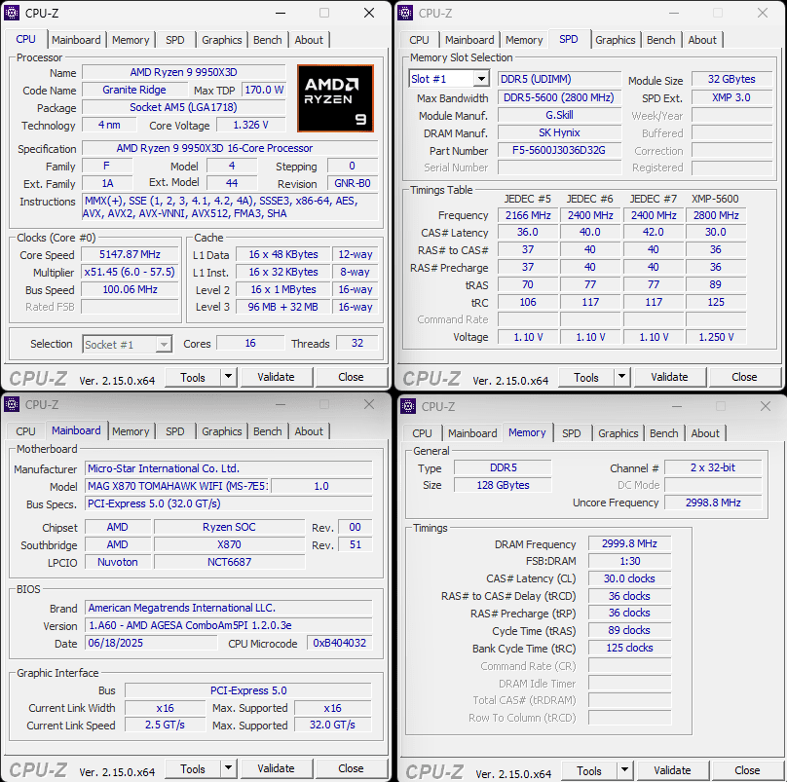
Task: Open the Slot #1 memory slot dropdown
Action: (449, 79)
